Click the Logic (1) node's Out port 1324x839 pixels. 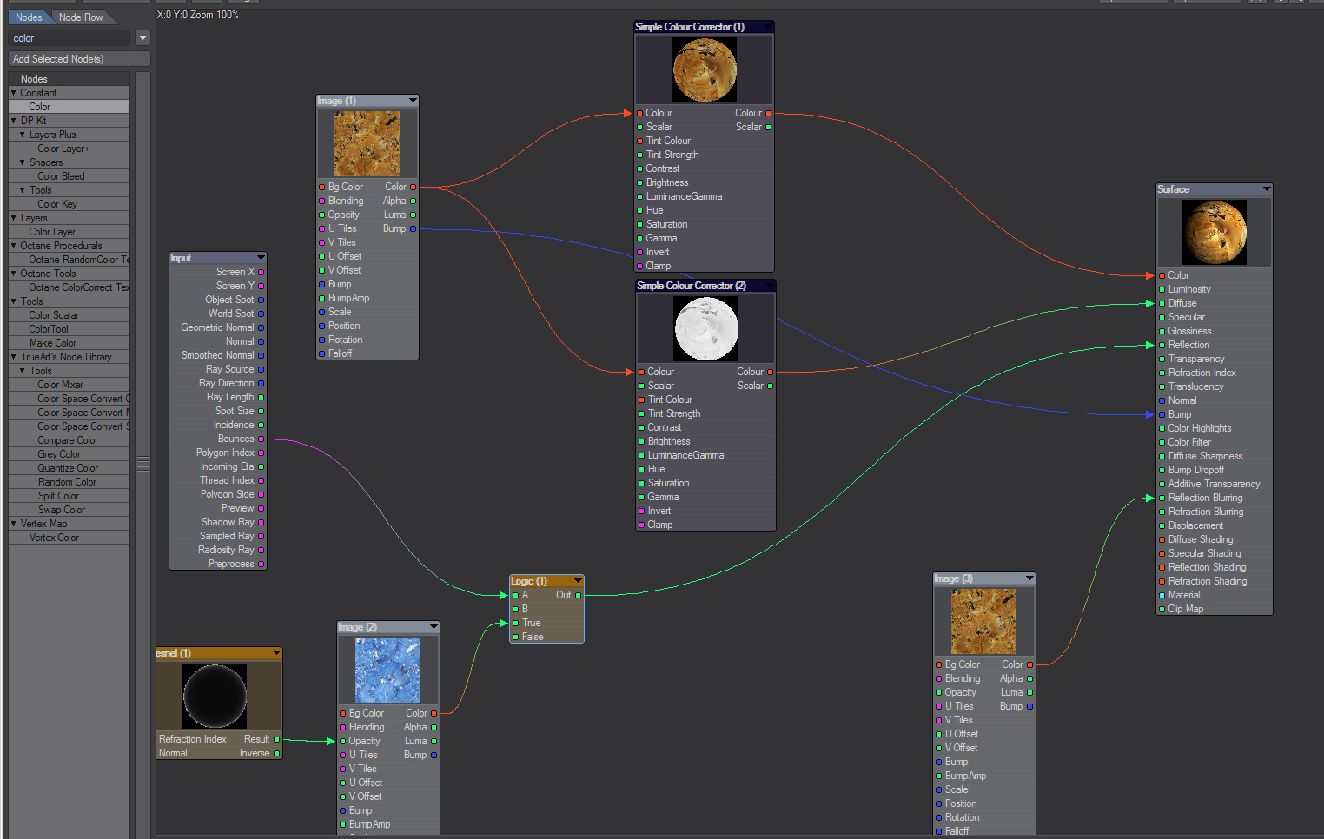(579, 595)
